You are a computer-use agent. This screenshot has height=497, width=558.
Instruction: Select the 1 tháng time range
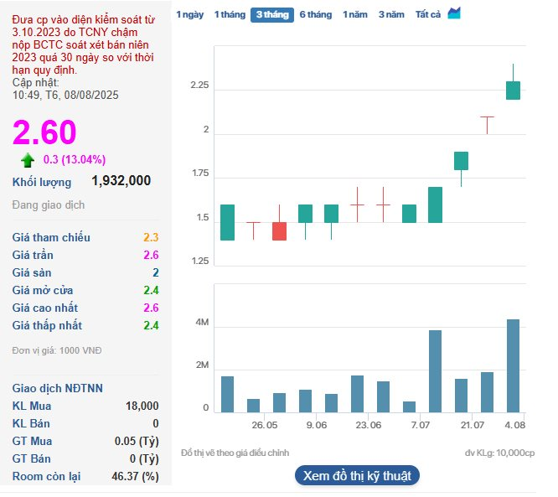[x=229, y=15]
